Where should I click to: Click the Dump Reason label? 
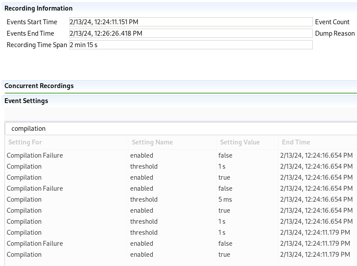point(334,33)
